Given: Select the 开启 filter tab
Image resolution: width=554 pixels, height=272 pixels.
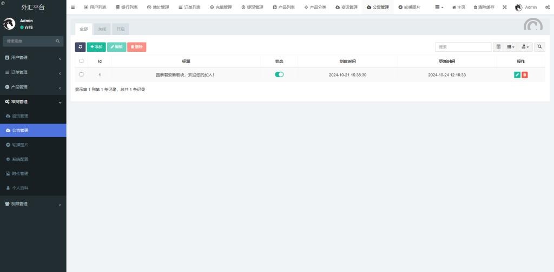Looking at the screenshot, I should [121, 29].
